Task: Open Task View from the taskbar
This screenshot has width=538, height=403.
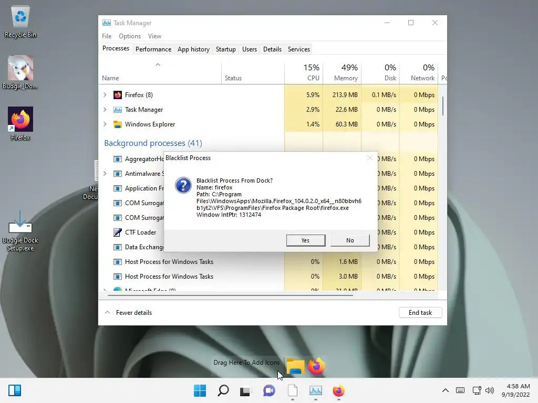Action: 245,391
